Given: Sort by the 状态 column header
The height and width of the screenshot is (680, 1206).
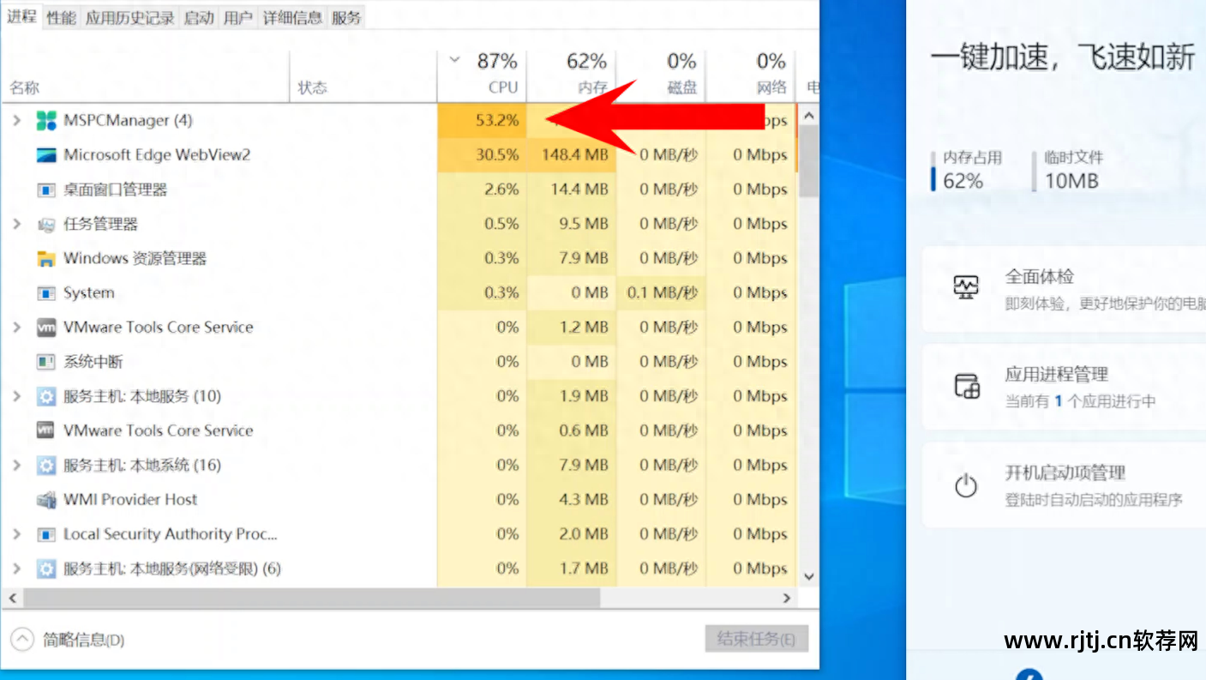Looking at the screenshot, I should tap(363, 75).
